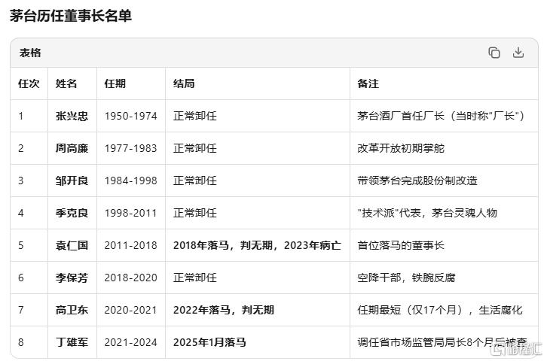Select the 2025年1月落马 outcome cell
547x361 pixels.
pos(209,342)
